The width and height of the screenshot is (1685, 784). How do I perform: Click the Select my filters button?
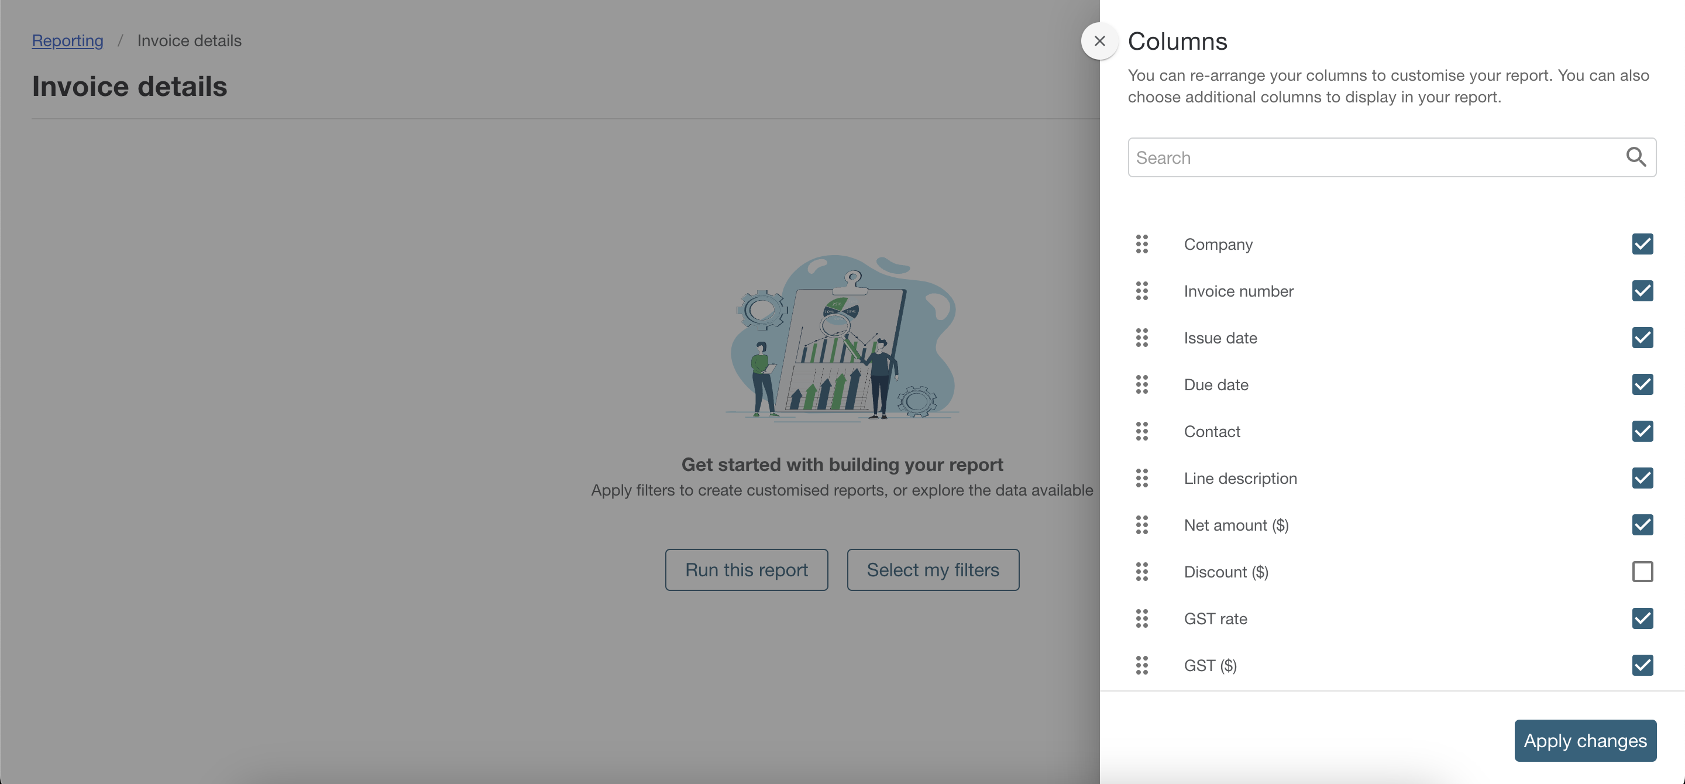click(x=933, y=569)
